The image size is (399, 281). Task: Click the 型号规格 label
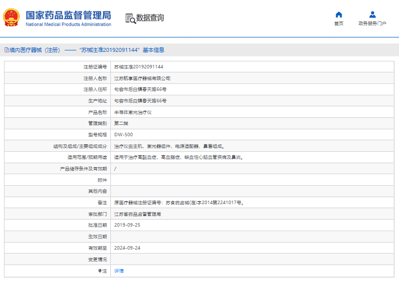coord(97,135)
